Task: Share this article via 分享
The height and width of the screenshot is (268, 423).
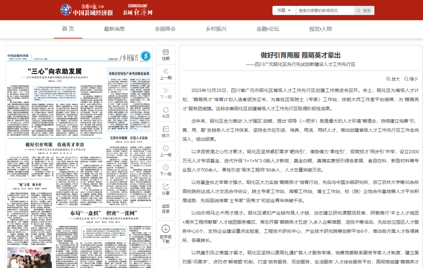Action: click(x=166, y=190)
